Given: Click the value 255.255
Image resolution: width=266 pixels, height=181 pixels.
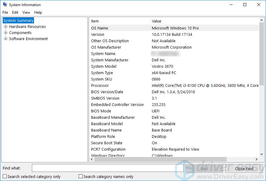Looking at the screenshot, I should click(x=159, y=105).
